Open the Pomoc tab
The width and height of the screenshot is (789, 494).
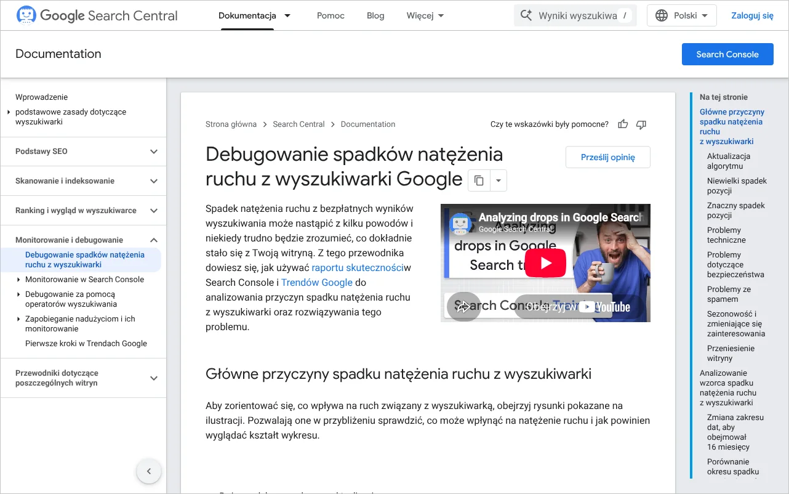(x=330, y=15)
